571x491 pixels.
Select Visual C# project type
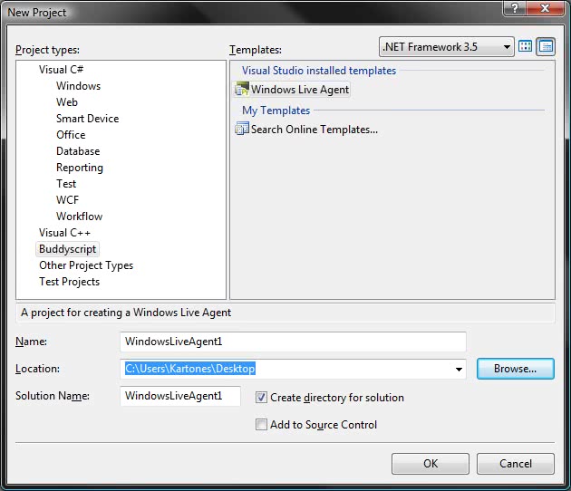click(62, 70)
